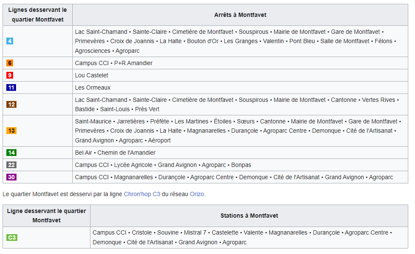Click the 'Stations à Montfavet' column header

pos(249,216)
